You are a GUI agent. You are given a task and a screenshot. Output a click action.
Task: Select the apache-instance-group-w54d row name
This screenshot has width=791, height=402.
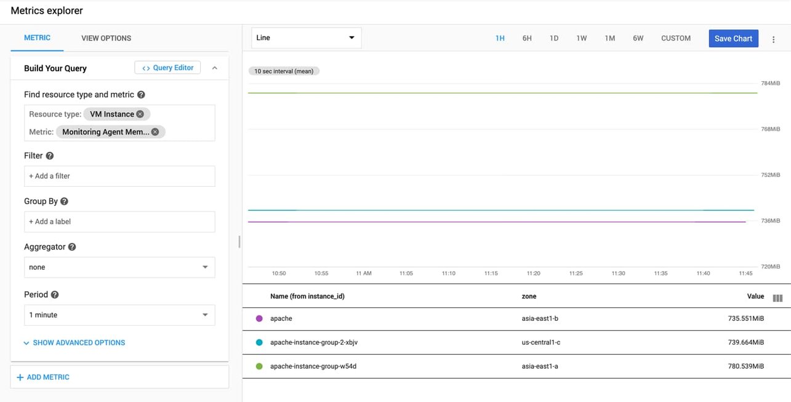pyautogui.click(x=313, y=366)
